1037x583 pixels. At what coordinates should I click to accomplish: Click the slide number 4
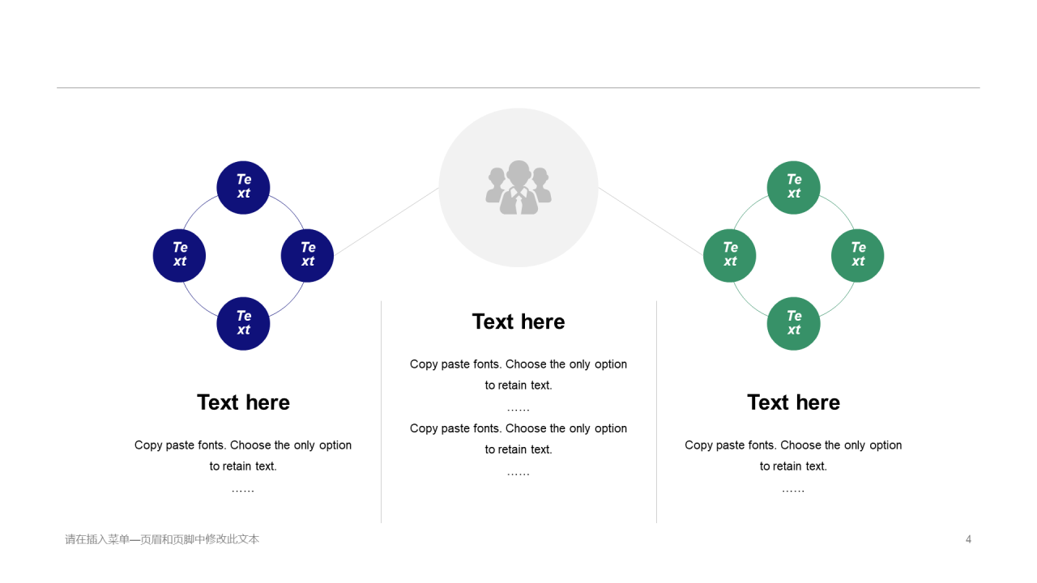968,539
